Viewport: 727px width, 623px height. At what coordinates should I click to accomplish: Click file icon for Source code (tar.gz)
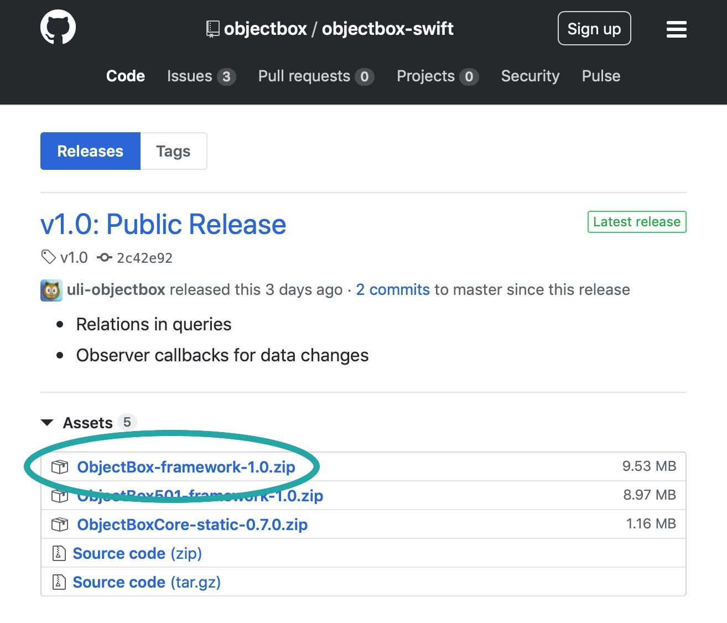[59, 582]
